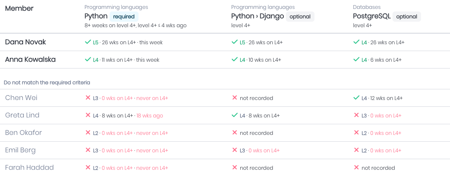The width and height of the screenshot is (450, 183).
Task: Open Ben Okafor's member row
Action: [225, 133]
